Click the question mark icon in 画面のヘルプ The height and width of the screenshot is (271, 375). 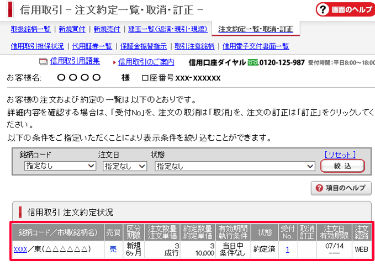[323, 9]
